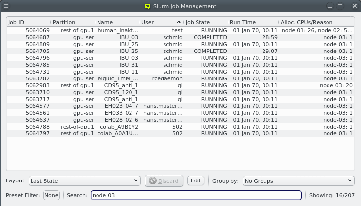
Task: Click COMPLETED state of job 5064705
Action: click(210, 51)
